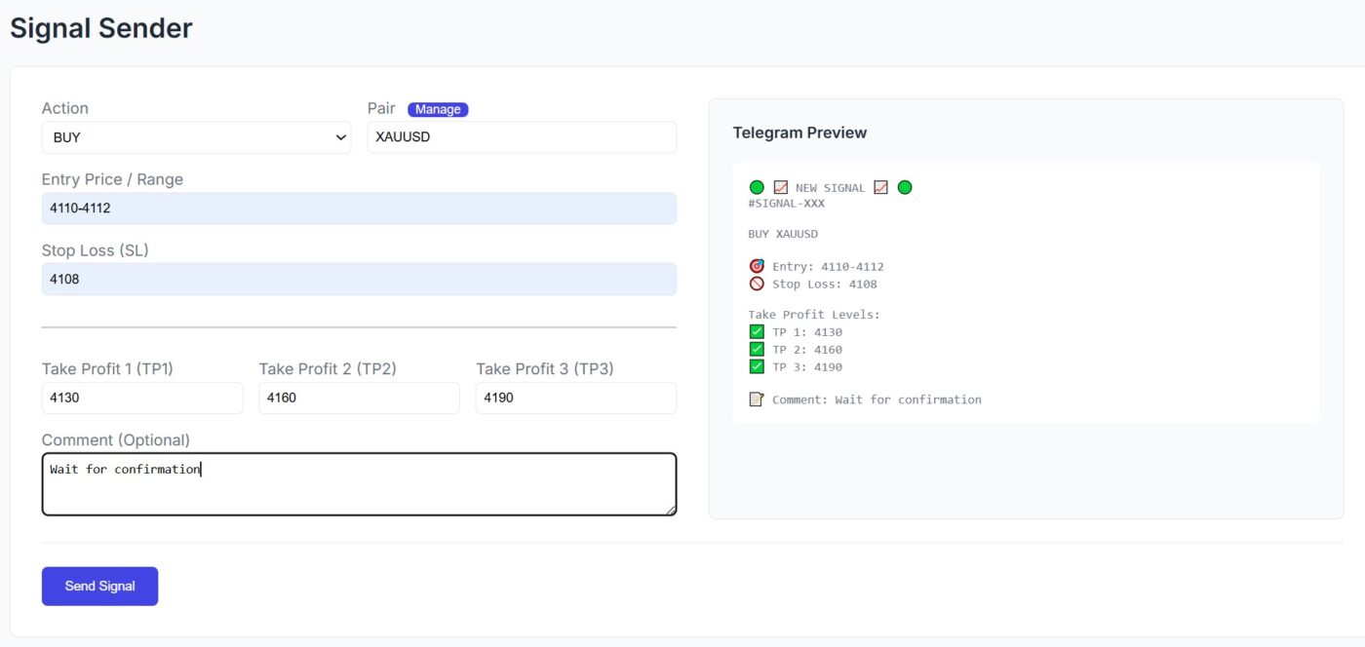
Task: Select the Entry Price / Range field
Action: click(359, 208)
